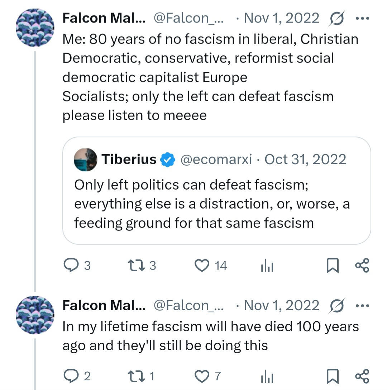
Task: Share the first Falcon tweet
Action: coord(362,266)
